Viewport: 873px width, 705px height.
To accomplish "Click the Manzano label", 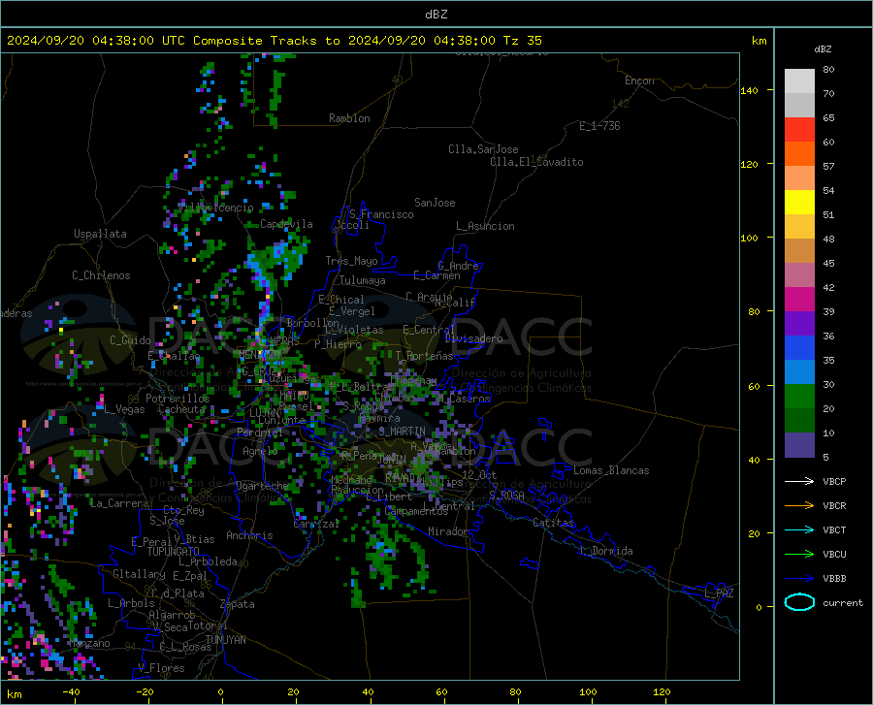I will pos(90,643).
